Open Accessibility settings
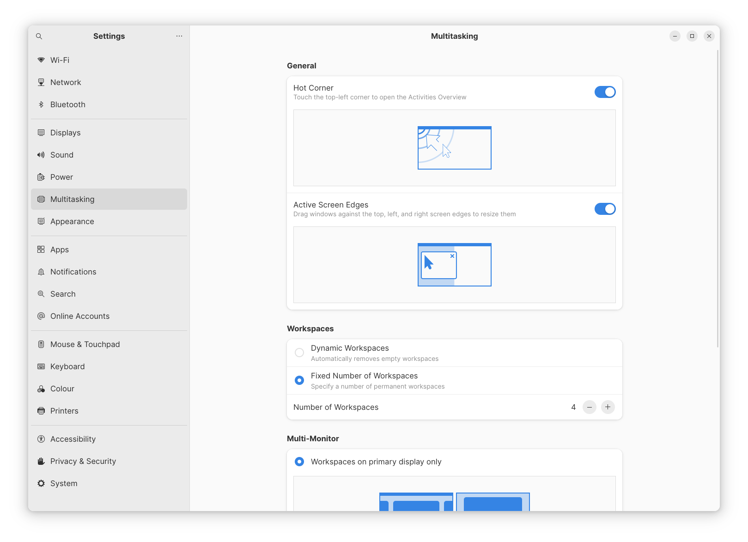Image resolution: width=748 pixels, height=542 pixels. coord(109,439)
